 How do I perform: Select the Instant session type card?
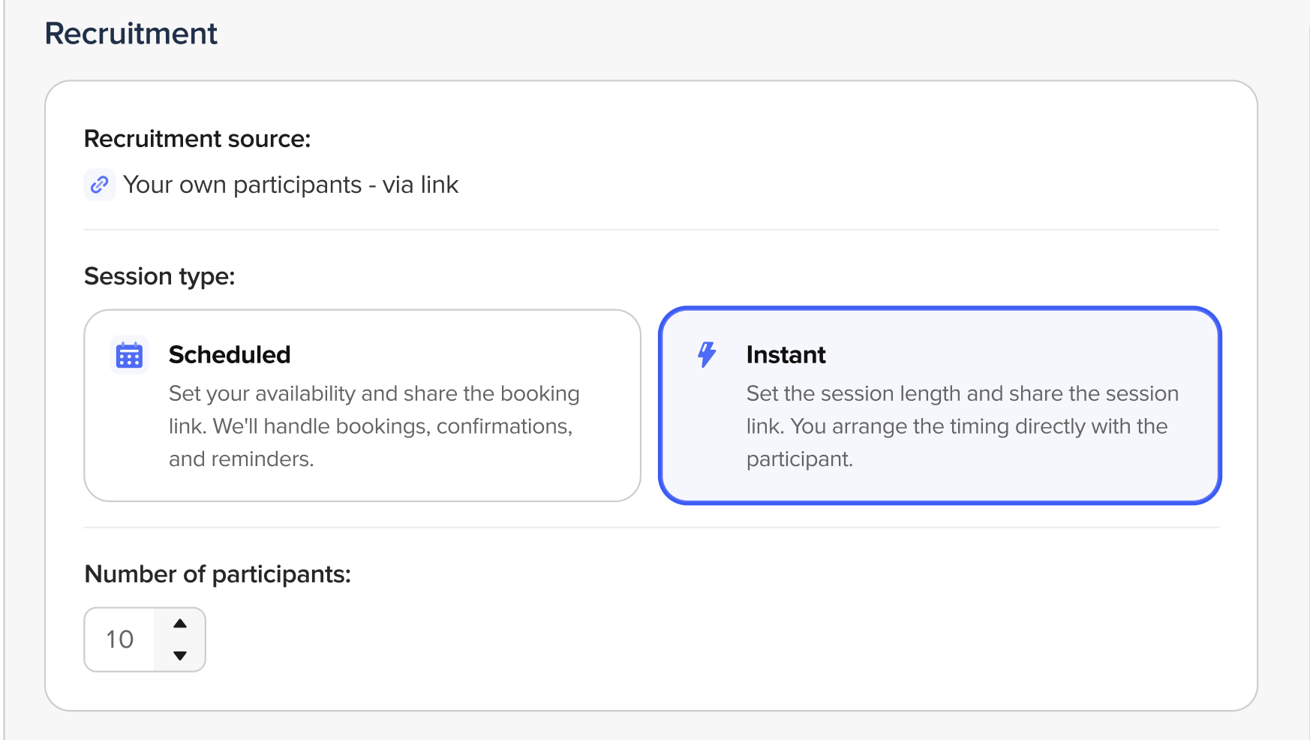(940, 405)
